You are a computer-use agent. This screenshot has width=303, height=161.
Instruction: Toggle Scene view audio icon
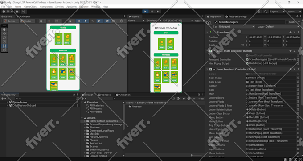point(93,21)
